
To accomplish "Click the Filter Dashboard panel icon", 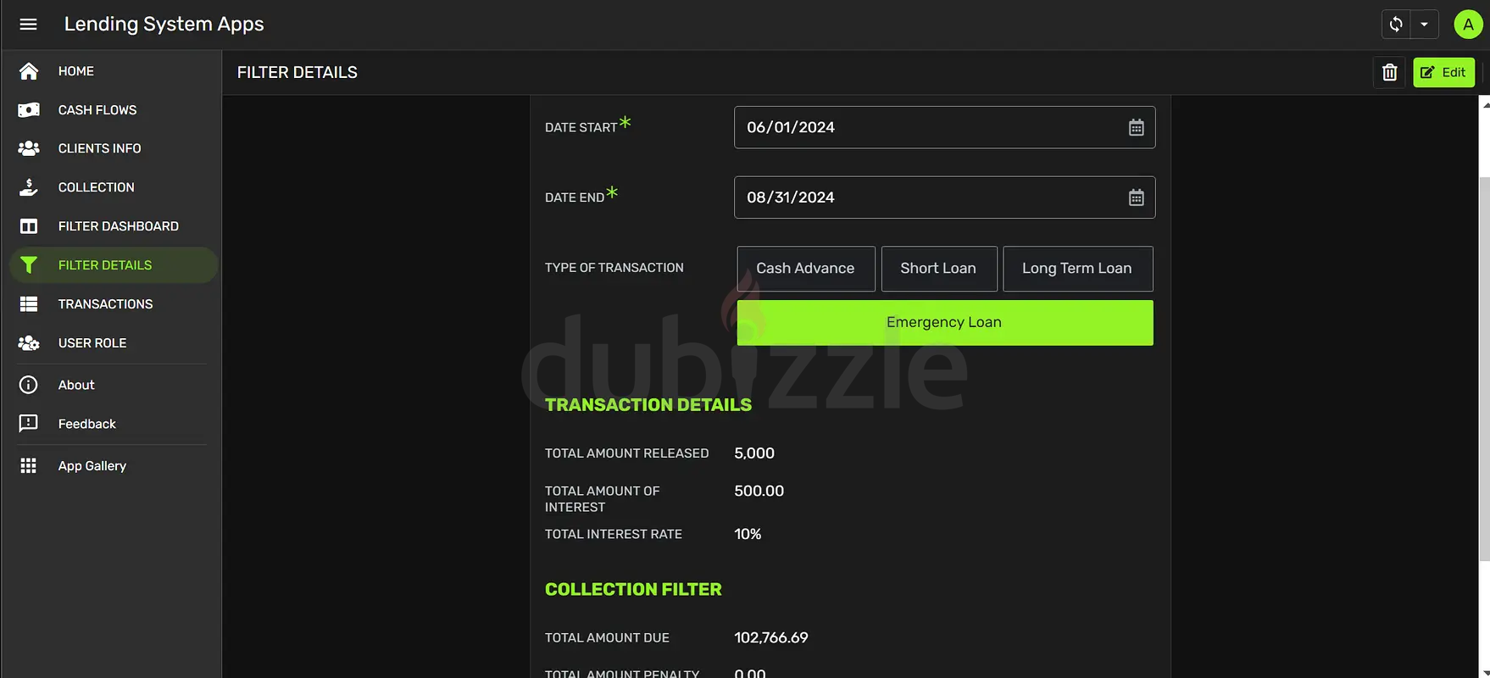I will tap(29, 226).
